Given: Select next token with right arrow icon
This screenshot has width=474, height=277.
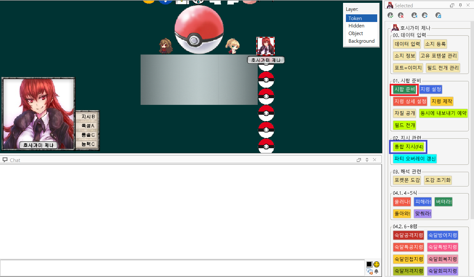Looking at the screenshot, I should click(425, 15).
